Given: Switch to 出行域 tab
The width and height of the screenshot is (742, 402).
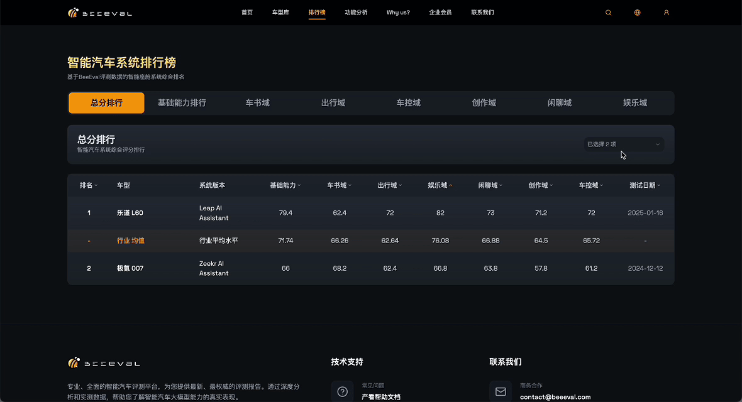Looking at the screenshot, I should 333,102.
